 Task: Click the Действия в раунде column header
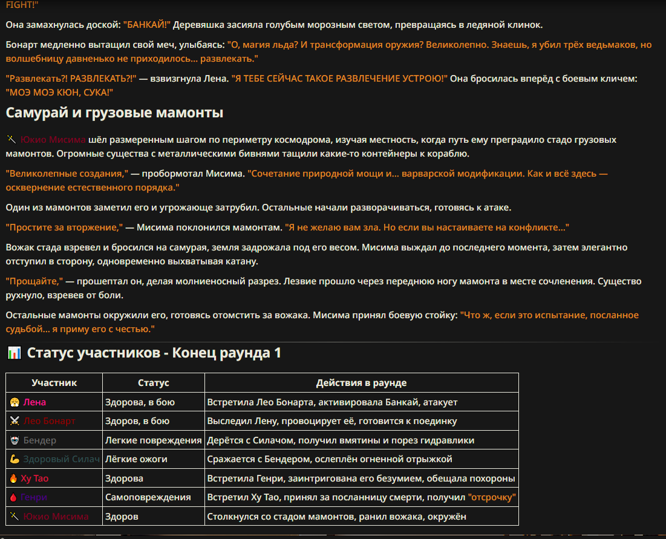(362, 383)
